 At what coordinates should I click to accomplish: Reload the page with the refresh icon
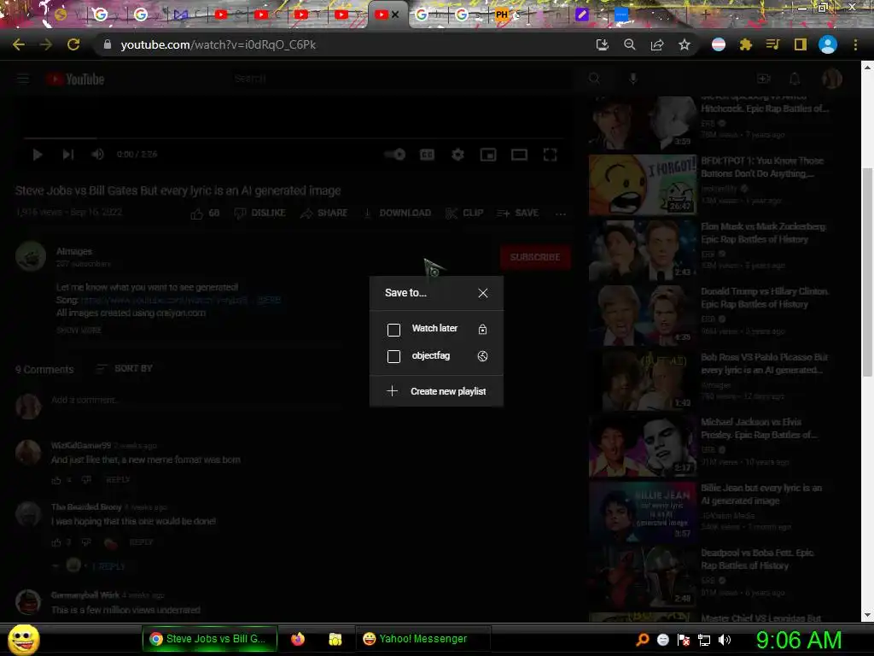click(x=73, y=44)
